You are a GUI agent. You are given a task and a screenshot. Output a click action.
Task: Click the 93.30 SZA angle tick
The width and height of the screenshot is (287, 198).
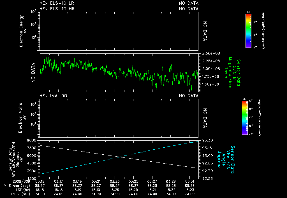(207, 140)
